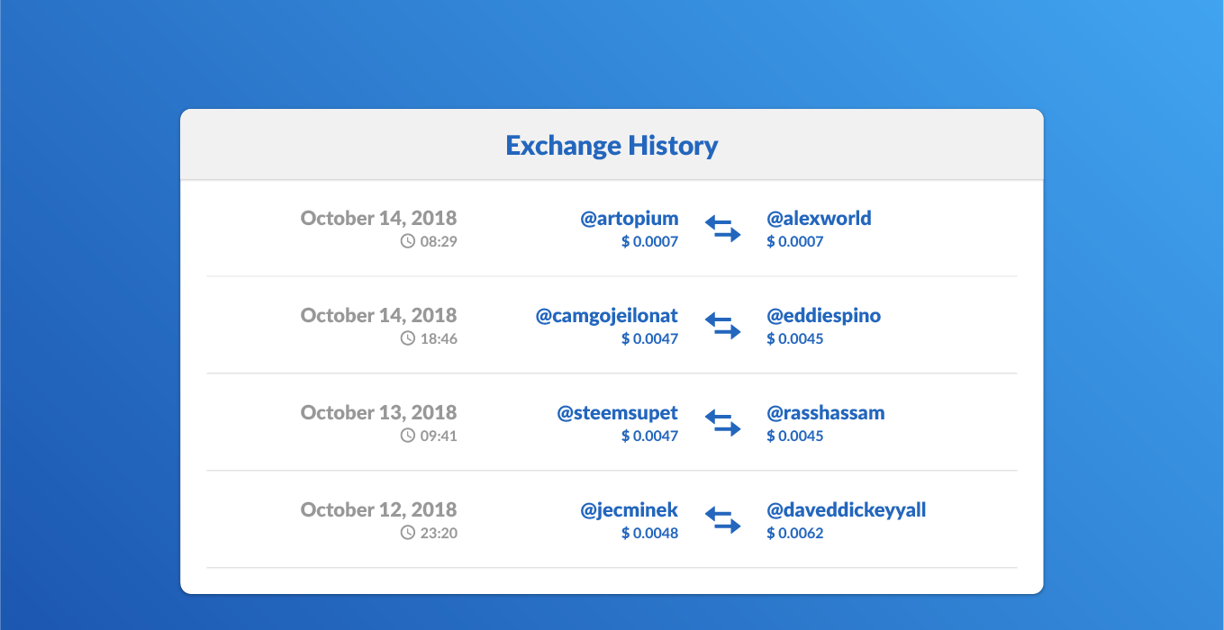Go to the @steemsupet profile
Viewport: 1224px width, 630px height.
point(618,413)
